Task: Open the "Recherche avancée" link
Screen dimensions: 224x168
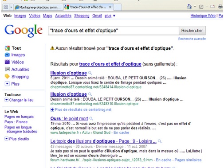Action: point(192,39)
